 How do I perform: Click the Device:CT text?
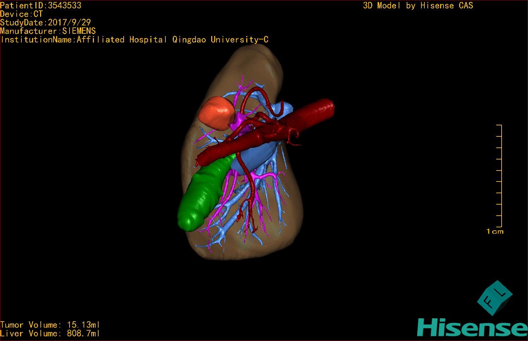tap(21, 14)
